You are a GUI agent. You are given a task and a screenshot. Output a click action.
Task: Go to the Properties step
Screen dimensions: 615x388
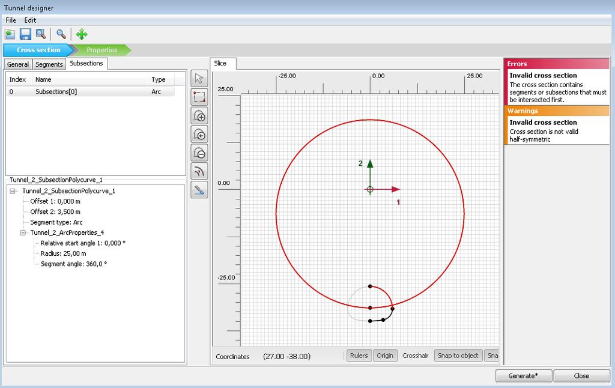click(102, 50)
